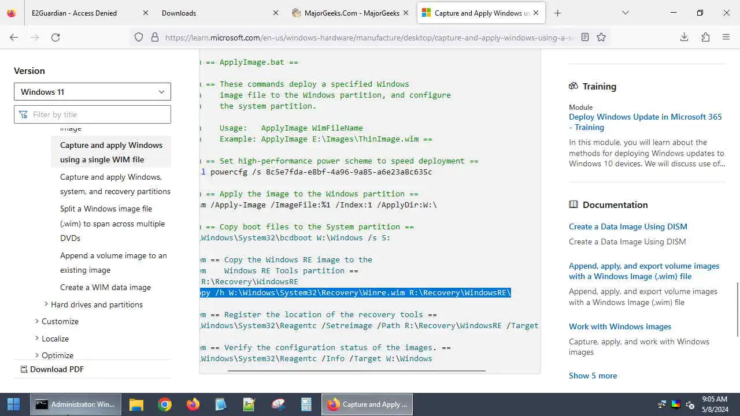Click the highlighted xcopy Winre.wim line
Viewport: 740px width, 416px height.
pos(356,293)
